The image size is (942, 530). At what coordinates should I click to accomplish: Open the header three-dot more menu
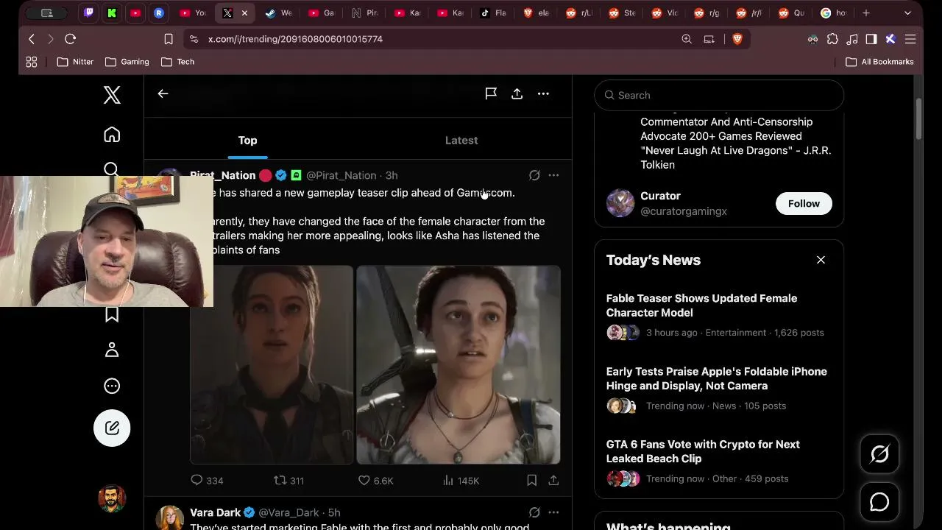pyautogui.click(x=543, y=93)
